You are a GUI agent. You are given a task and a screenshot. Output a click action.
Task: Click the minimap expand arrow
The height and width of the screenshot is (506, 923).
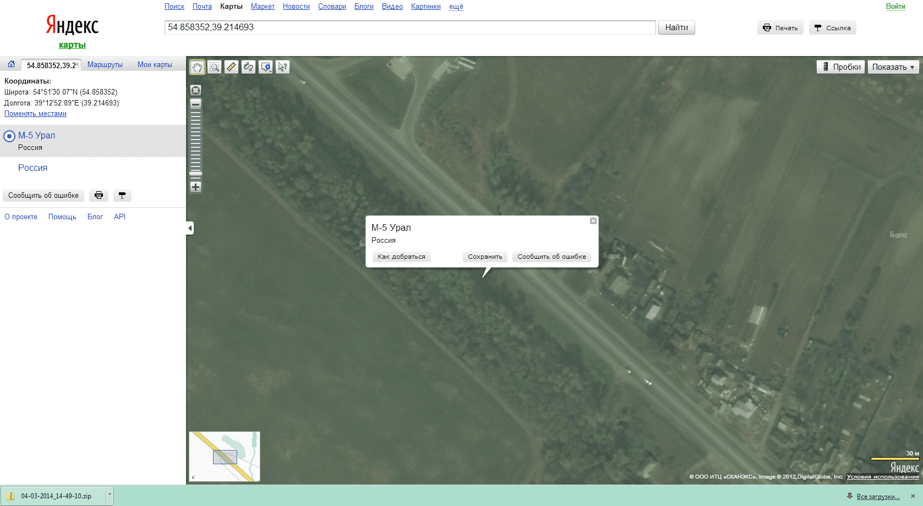pyautogui.click(x=194, y=477)
